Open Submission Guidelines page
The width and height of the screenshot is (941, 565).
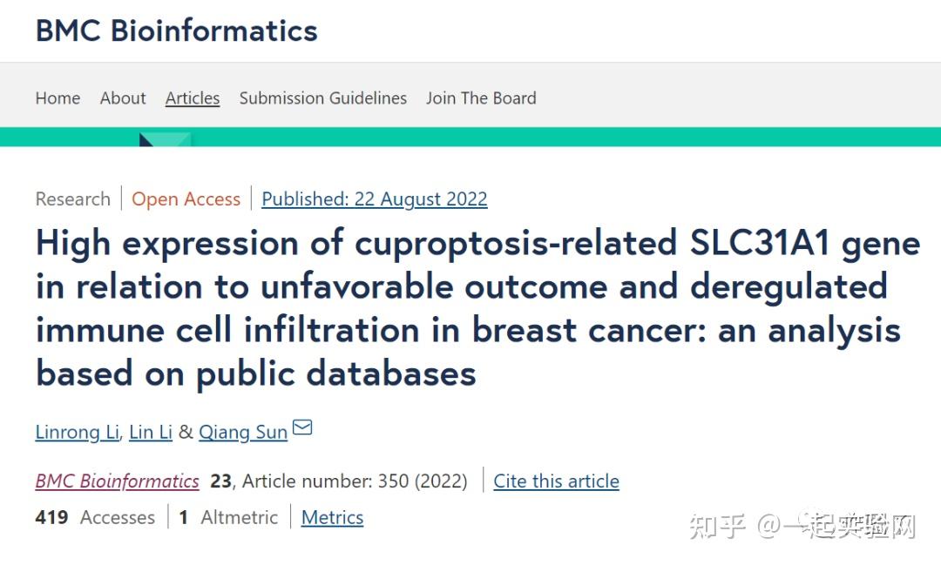coord(323,98)
